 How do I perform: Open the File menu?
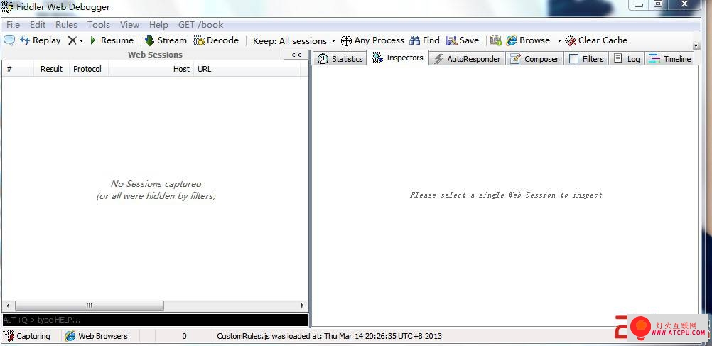pos(14,25)
